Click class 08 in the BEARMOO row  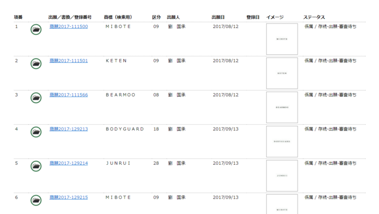(156, 95)
